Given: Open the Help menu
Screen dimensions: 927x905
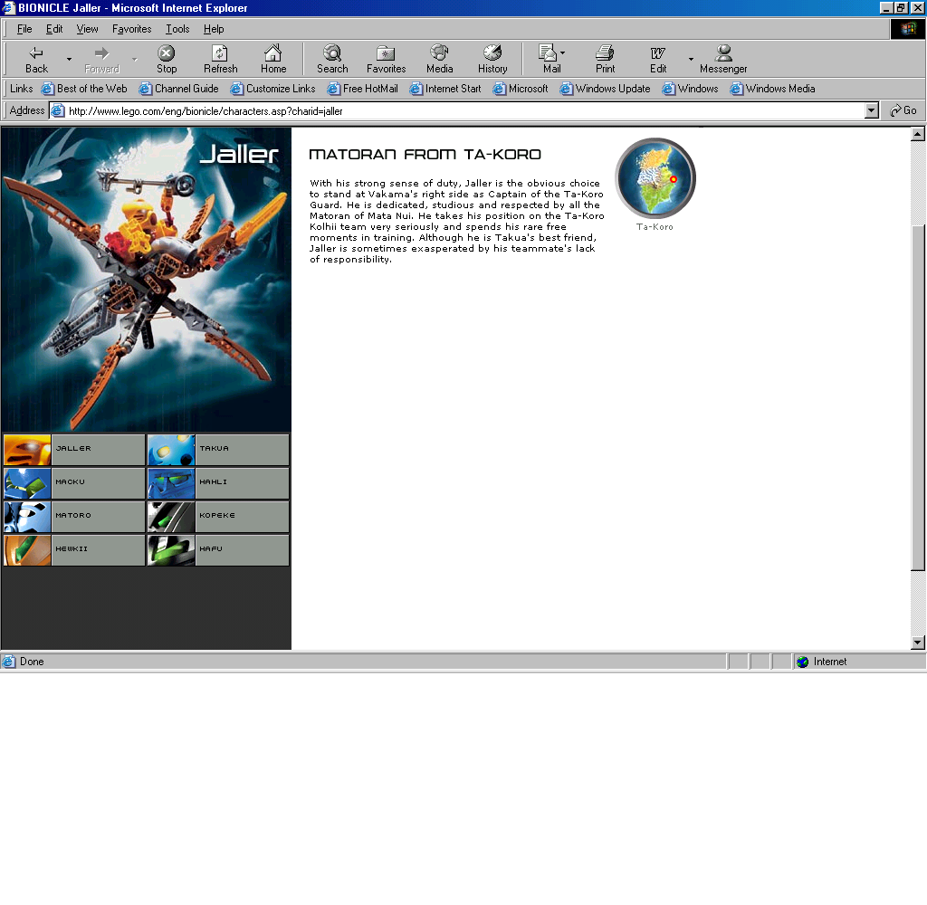Looking at the screenshot, I should click(214, 29).
